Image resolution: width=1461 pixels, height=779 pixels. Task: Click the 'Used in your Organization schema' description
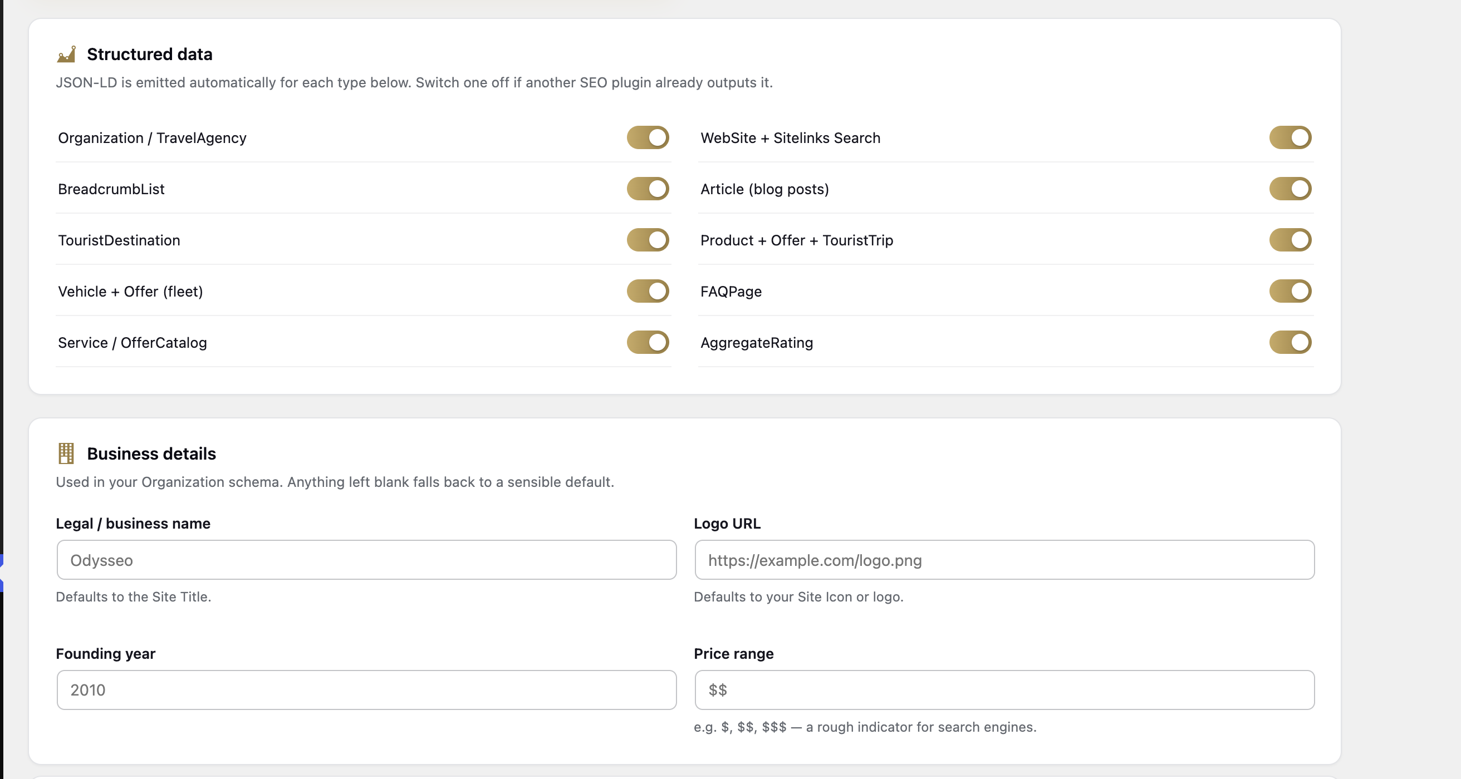coord(335,482)
